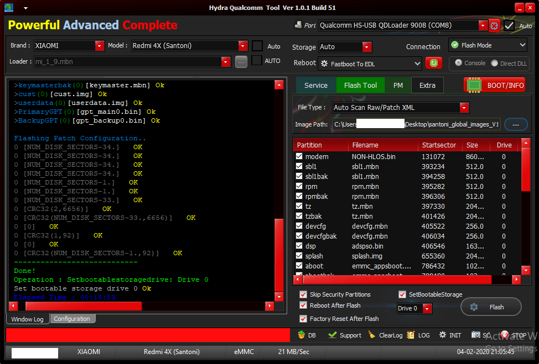Open the LOG viewer icon

coord(411,335)
